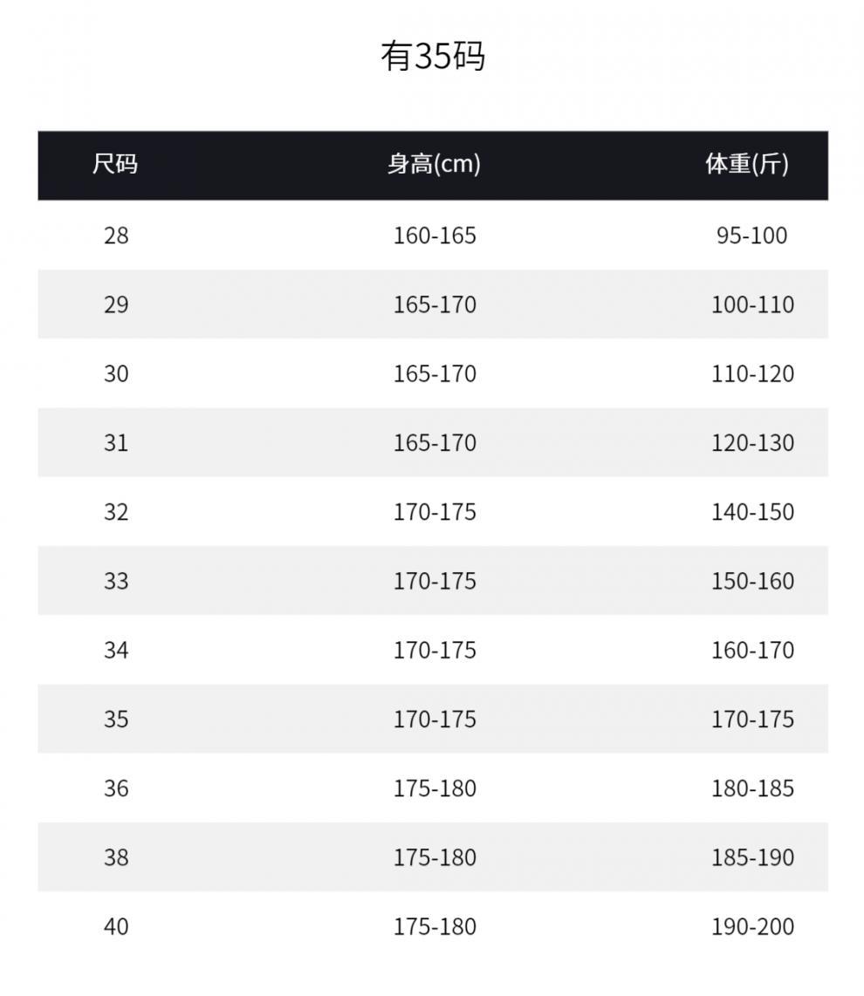
Task: Click weight 120-130 cell
Action: coord(752,442)
